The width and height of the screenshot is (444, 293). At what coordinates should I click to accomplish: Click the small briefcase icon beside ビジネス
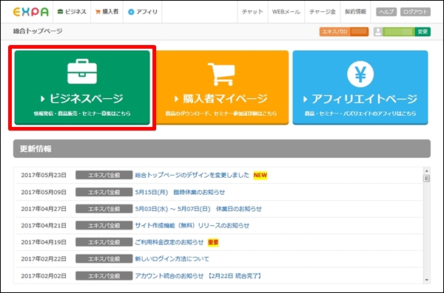pyautogui.click(x=61, y=12)
